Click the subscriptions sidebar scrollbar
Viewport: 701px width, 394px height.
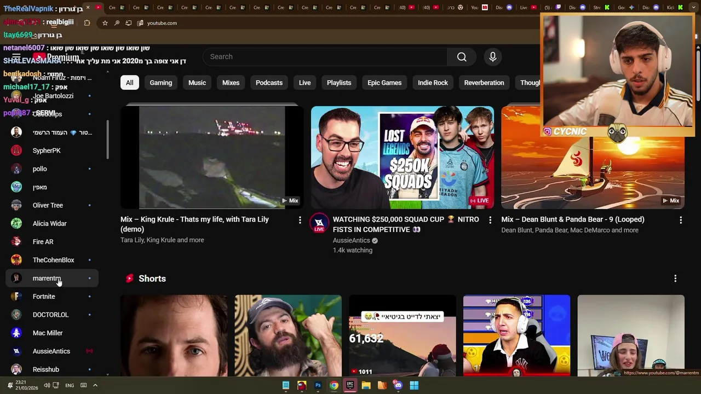tap(107, 140)
